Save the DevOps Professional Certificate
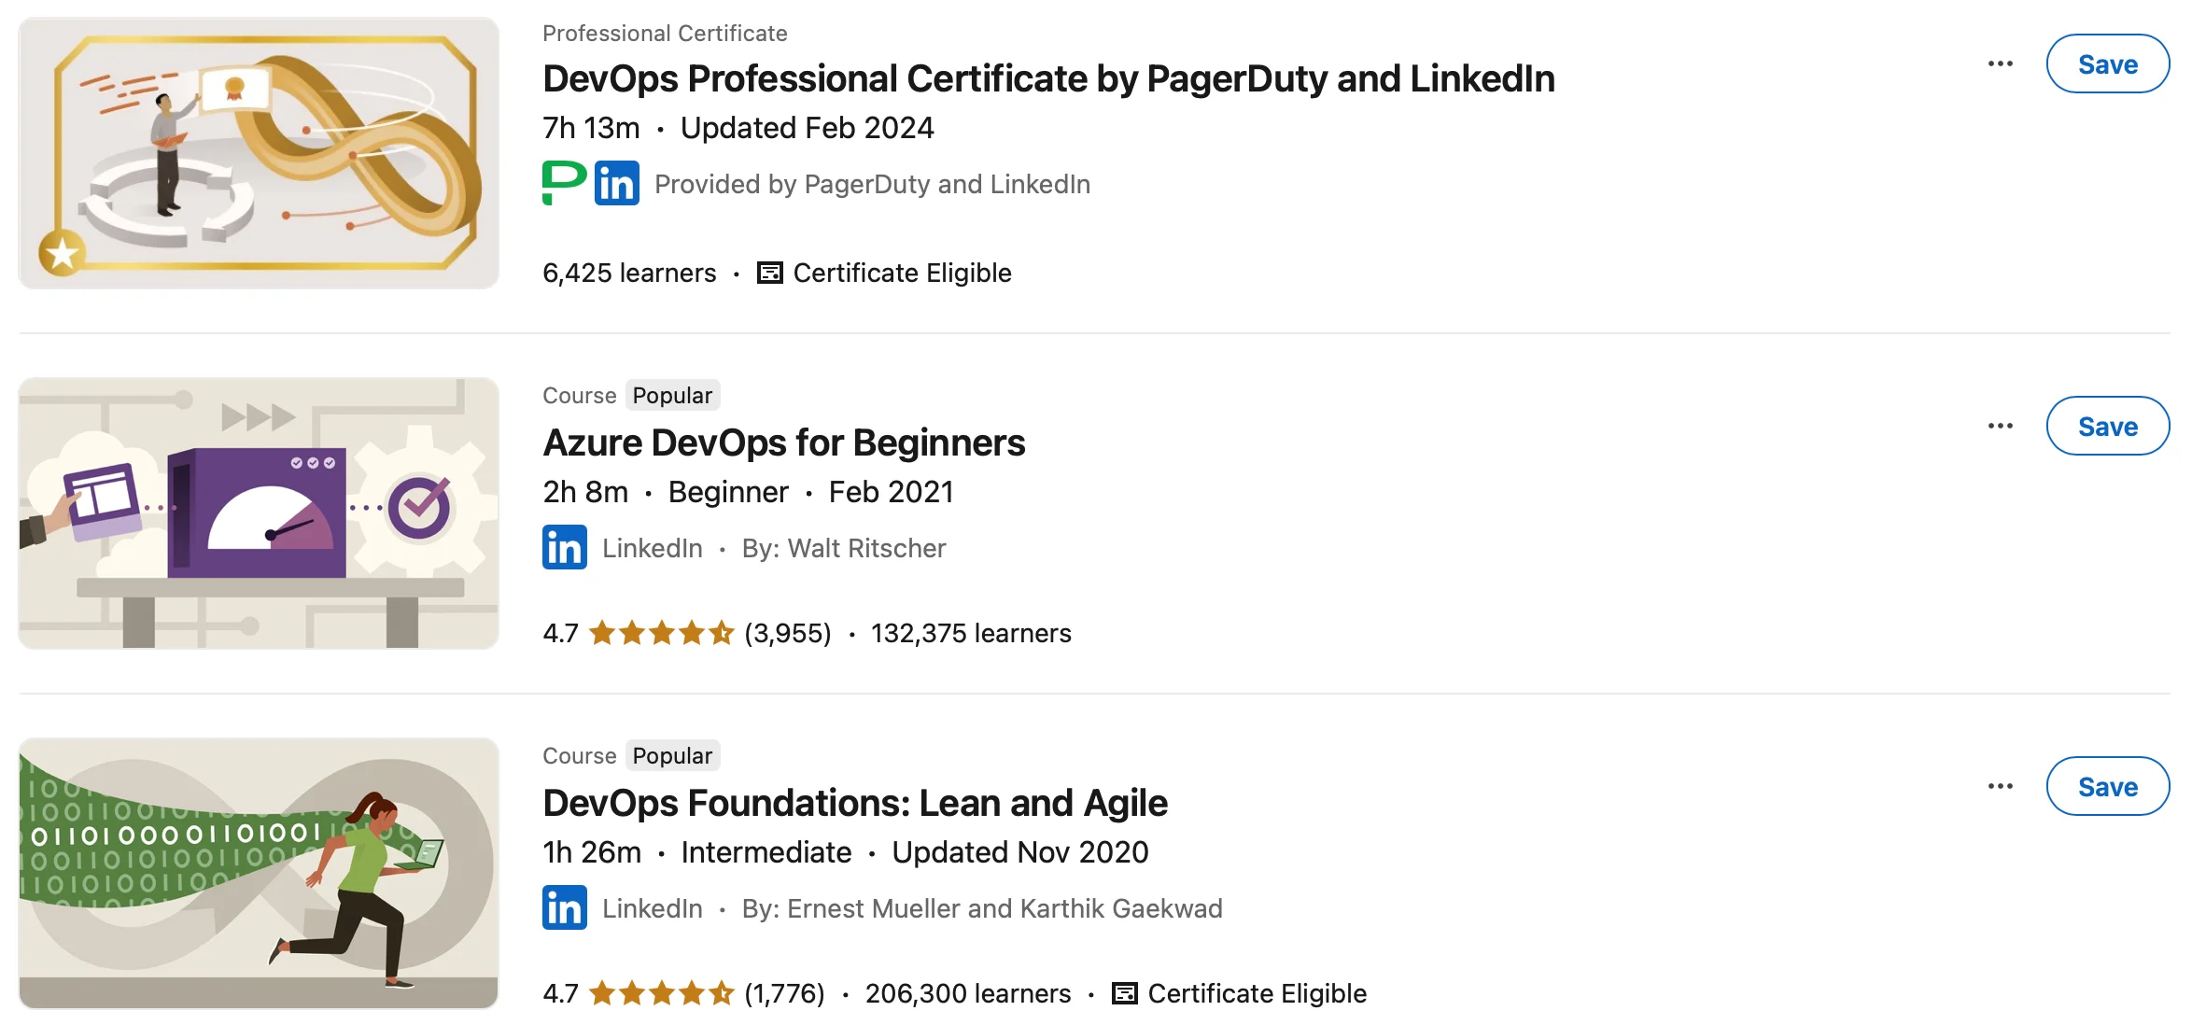 (2107, 63)
